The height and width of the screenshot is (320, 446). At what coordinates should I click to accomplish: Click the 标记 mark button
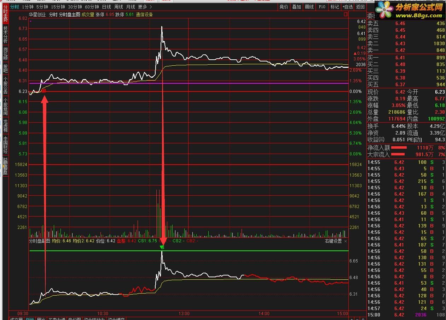pos(335,7)
